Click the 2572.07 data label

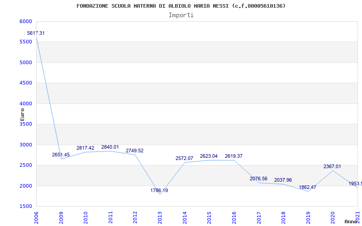pos(184,159)
